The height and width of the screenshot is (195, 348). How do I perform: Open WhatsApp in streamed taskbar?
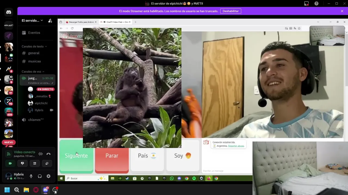point(172,178)
